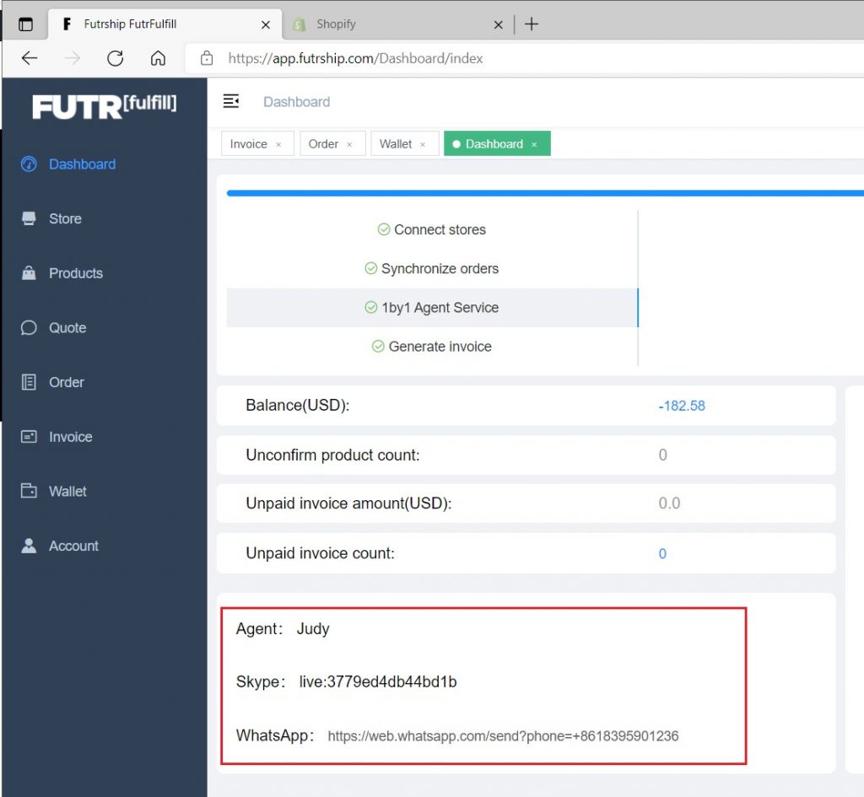Click the FUTR fulfill logo
Viewport: 864px width, 797px height.
[105, 106]
